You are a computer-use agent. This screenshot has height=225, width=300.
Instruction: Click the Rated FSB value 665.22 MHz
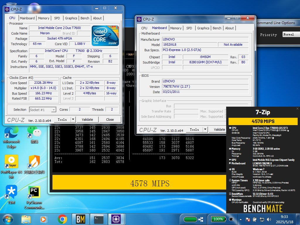[x=43, y=98]
